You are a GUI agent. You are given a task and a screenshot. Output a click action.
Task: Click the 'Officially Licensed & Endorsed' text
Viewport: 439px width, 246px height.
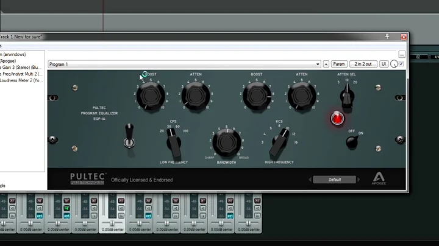coord(141,180)
